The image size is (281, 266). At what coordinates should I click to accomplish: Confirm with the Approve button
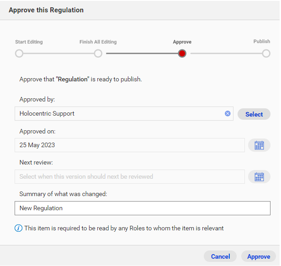click(259, 256)
